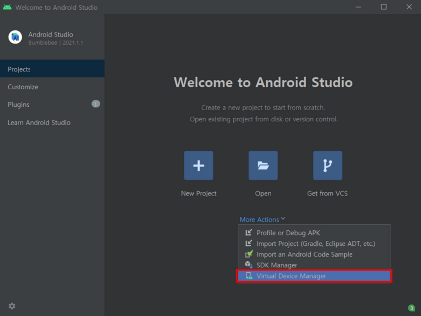Click the Open label under folder button
The image size is (421, 316).
pos(263,193)
